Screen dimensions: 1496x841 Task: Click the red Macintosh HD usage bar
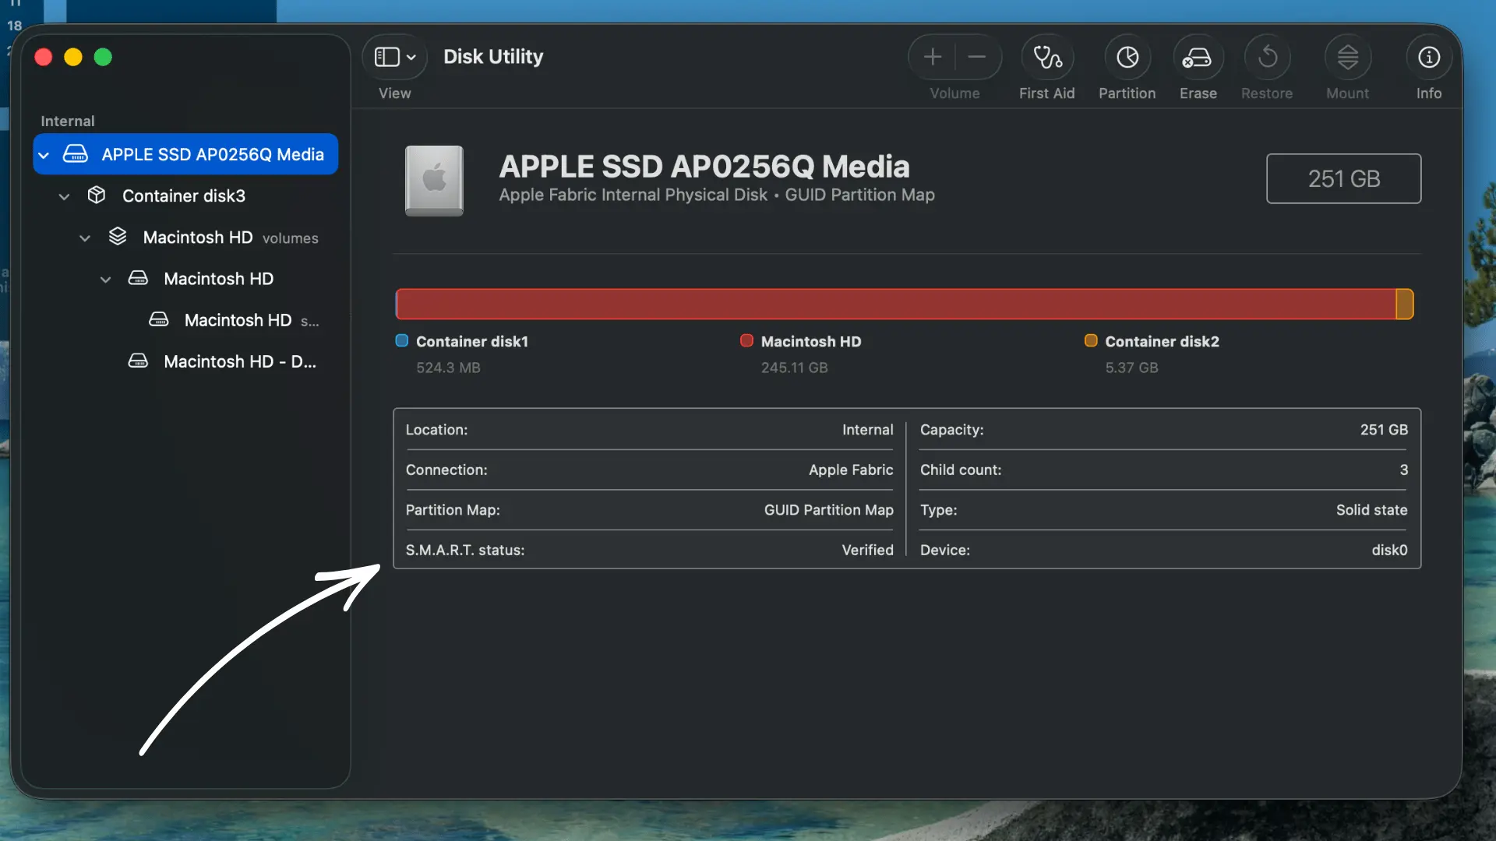point(897,304)
